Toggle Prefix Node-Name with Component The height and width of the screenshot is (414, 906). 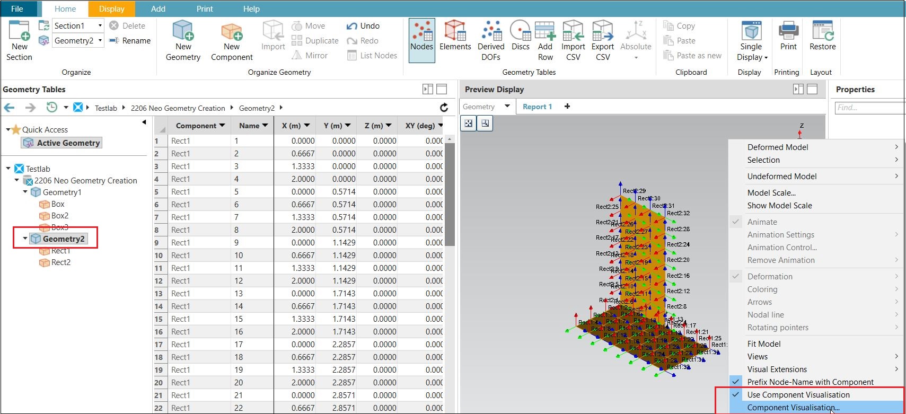810,382
